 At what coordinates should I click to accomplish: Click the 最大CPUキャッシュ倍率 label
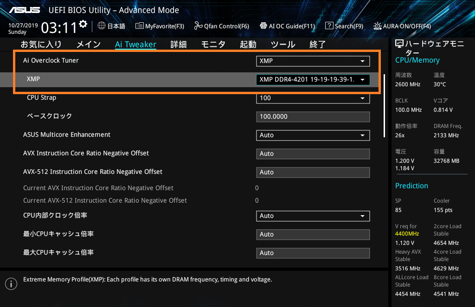click(58, 252)
